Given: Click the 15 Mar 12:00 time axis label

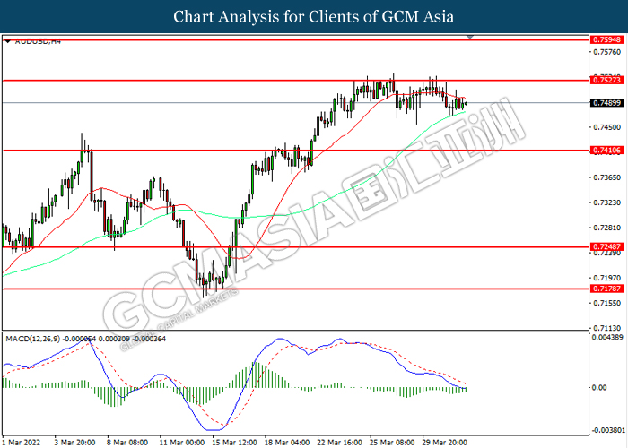Looking at the screenshot, I should click(x=234, y=442).
